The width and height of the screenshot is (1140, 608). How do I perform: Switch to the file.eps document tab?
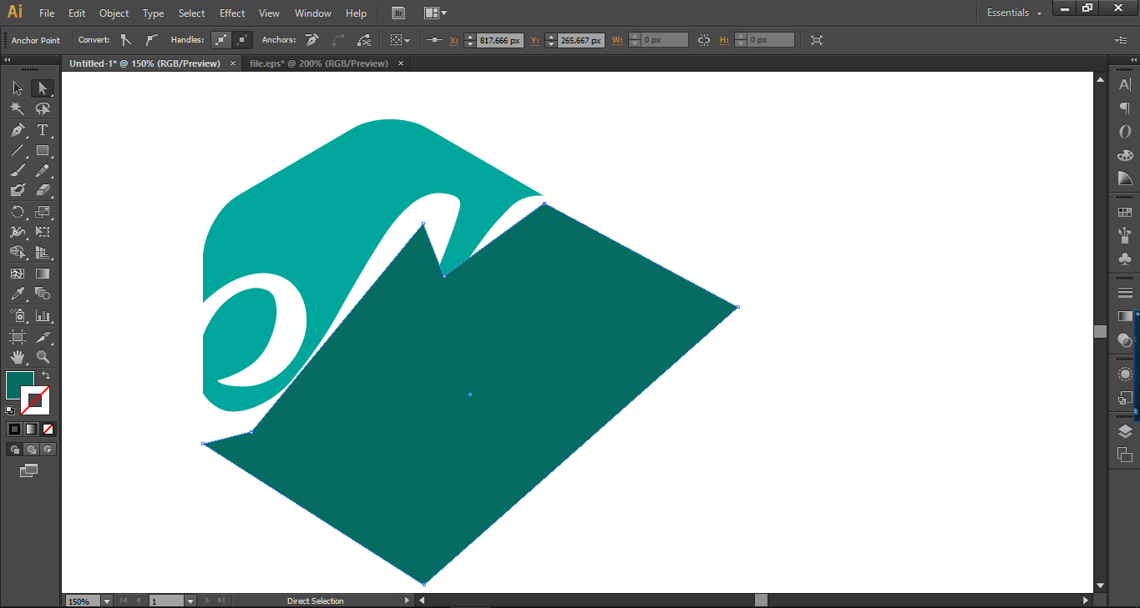click(319, 63)
